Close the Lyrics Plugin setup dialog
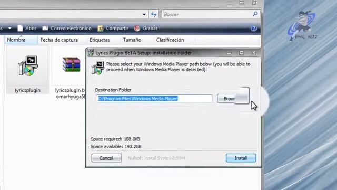The image size is (337, 190). [x=254, y=53]
